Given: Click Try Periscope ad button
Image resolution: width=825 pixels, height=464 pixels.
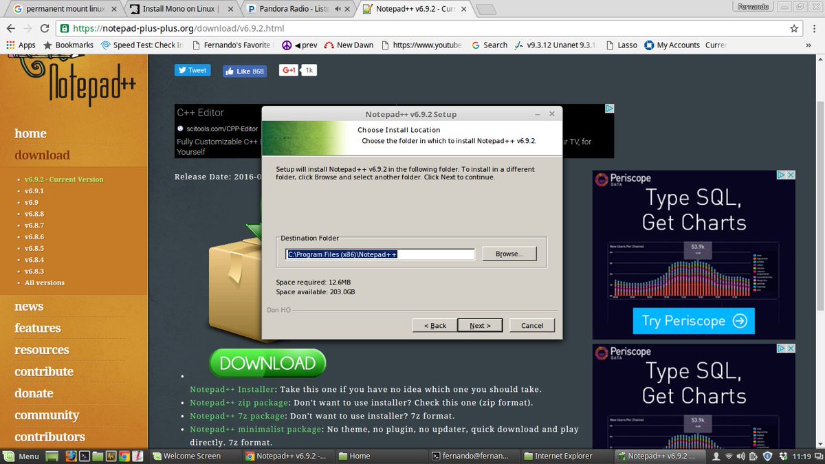Looking at the screenshot, I should coord(694,321).
